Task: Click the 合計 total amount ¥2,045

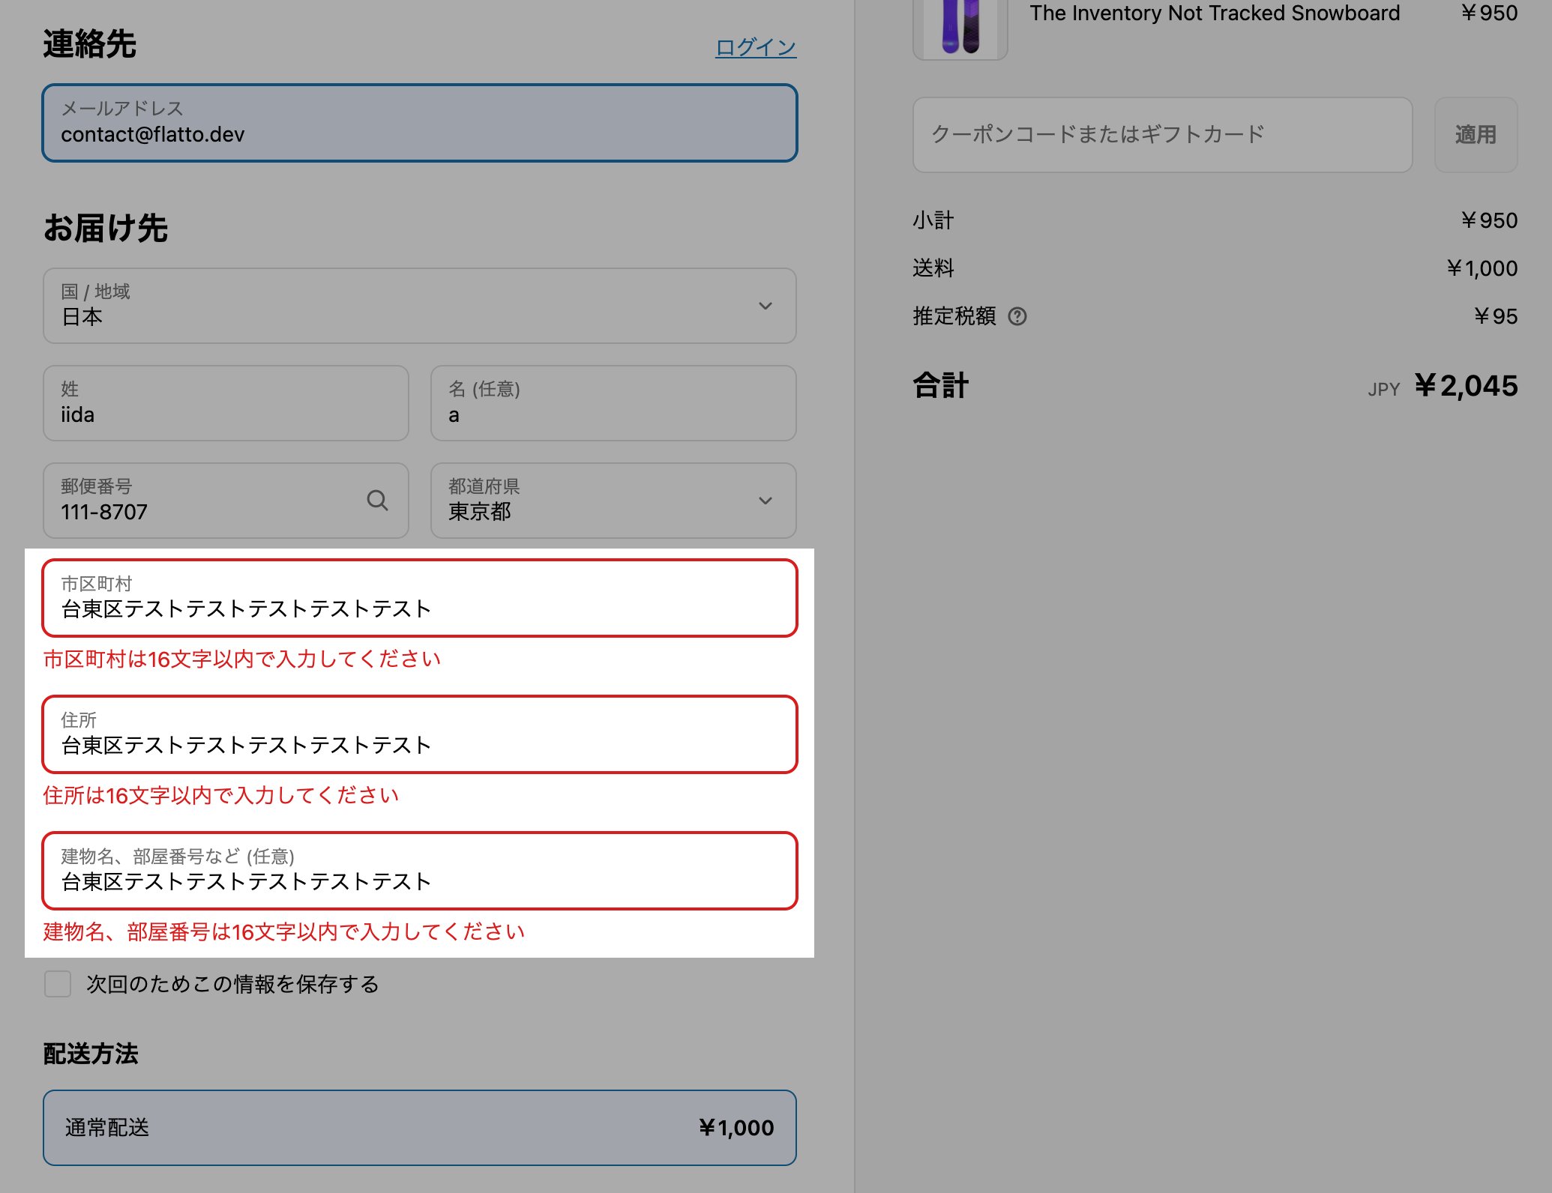Action: [x=1465, y=386]
